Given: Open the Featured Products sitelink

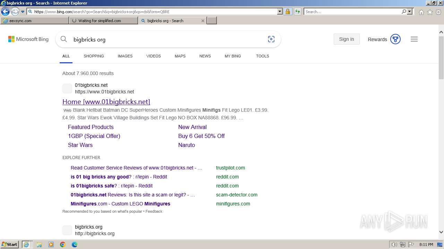Looking at the screenshot, I should coord(91,127).
